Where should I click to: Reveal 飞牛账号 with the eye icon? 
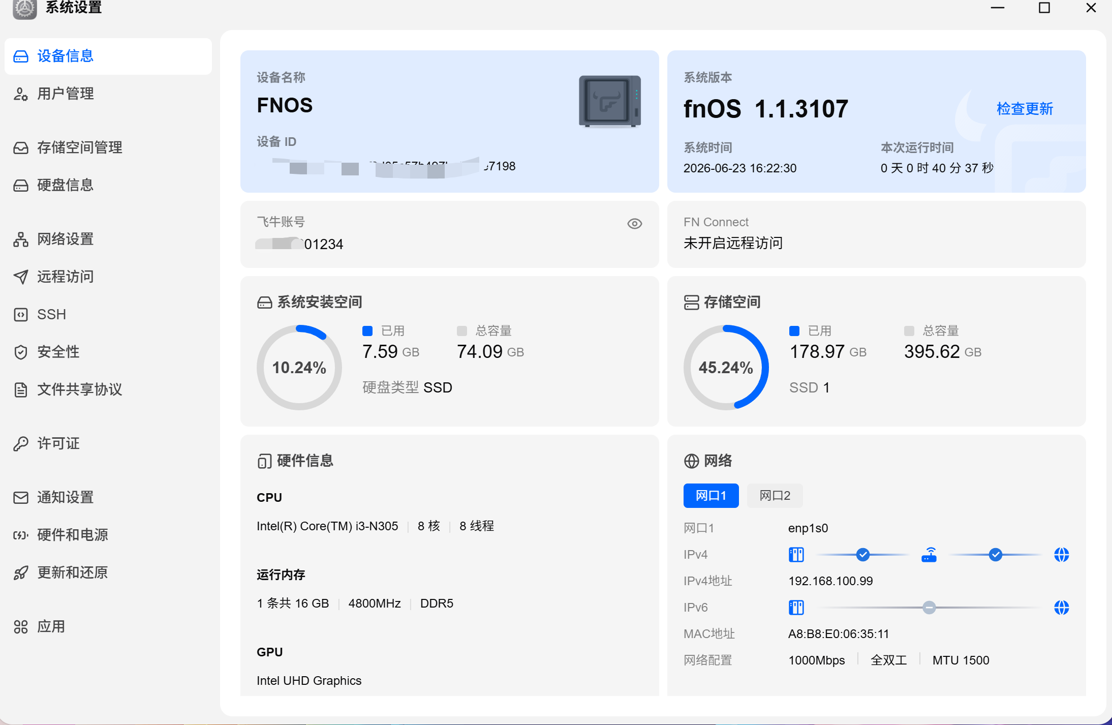click(634, 224)
